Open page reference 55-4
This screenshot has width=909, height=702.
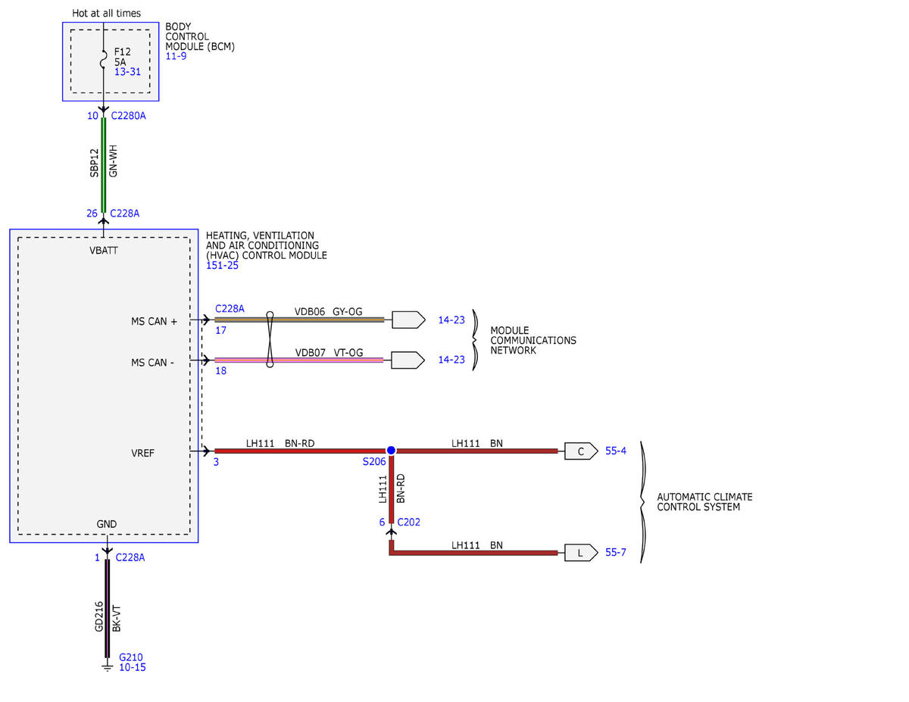coord(616,451)
